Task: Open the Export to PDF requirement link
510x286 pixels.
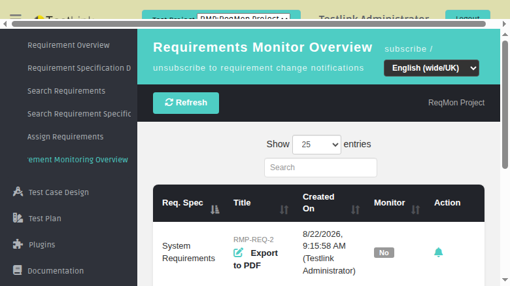Action: [256, 259]
